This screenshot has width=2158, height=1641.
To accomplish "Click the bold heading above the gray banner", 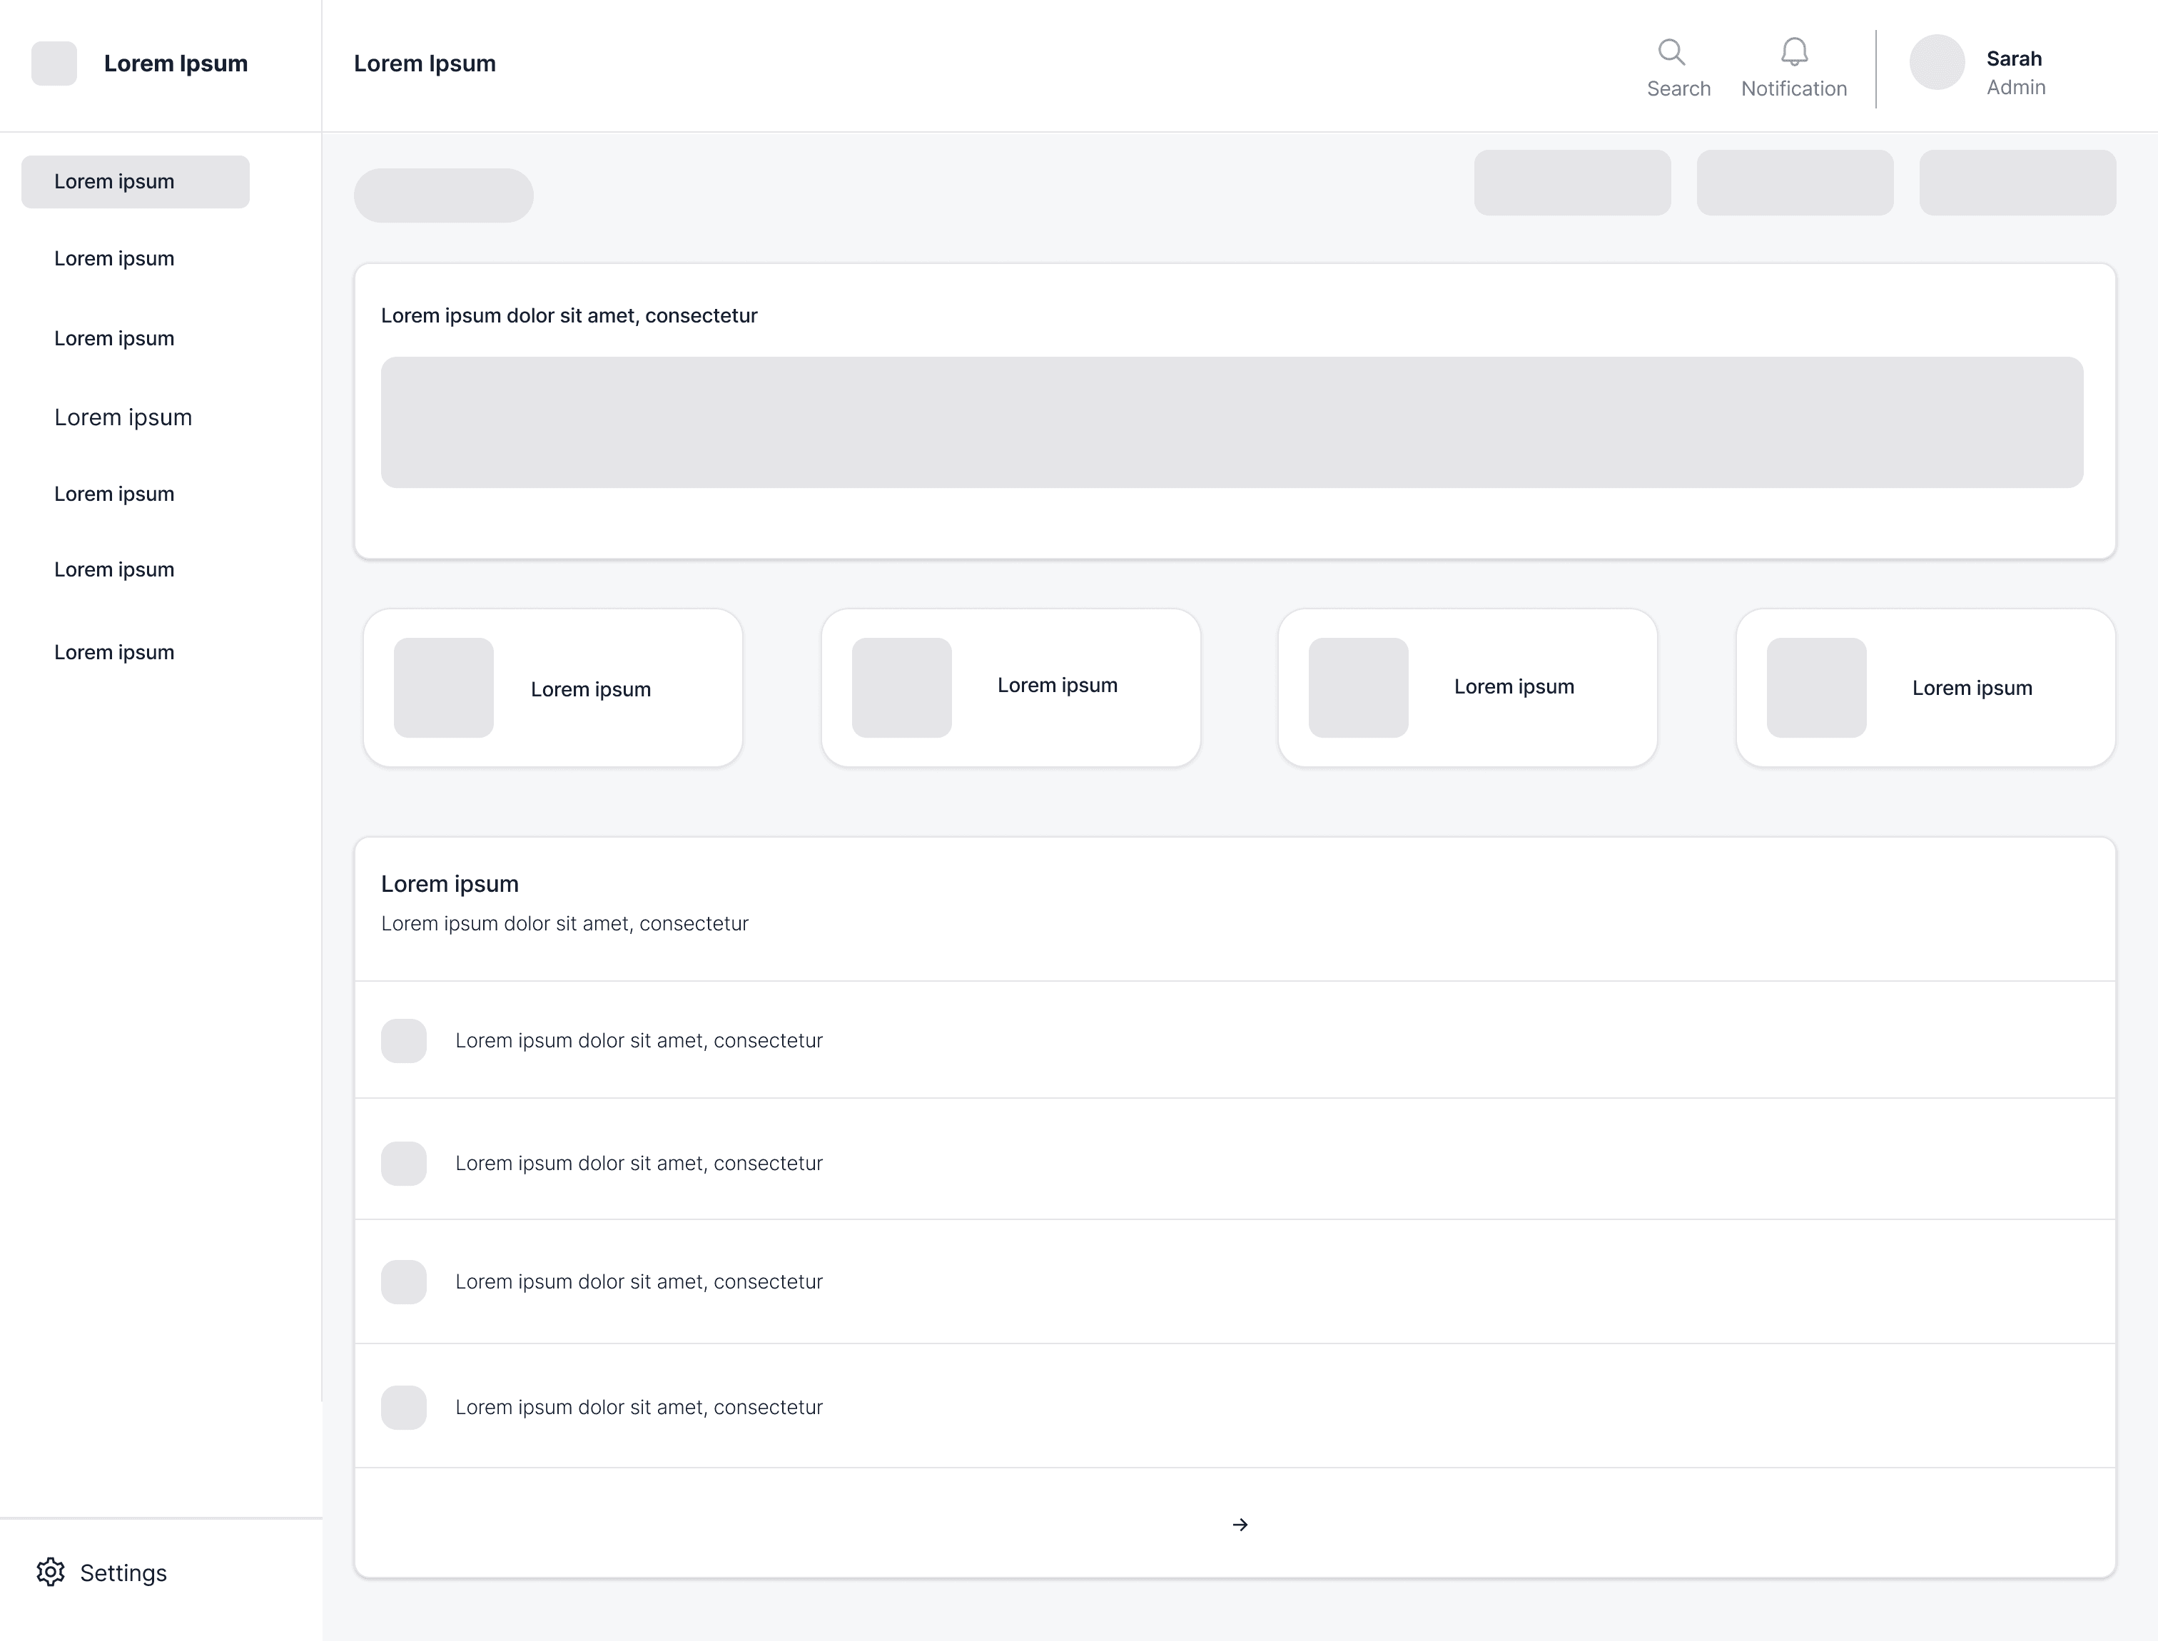I will (x=569, y=315).
